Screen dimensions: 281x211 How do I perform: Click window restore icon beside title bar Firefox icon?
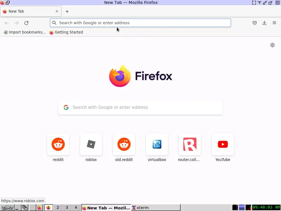coord(8,2)
